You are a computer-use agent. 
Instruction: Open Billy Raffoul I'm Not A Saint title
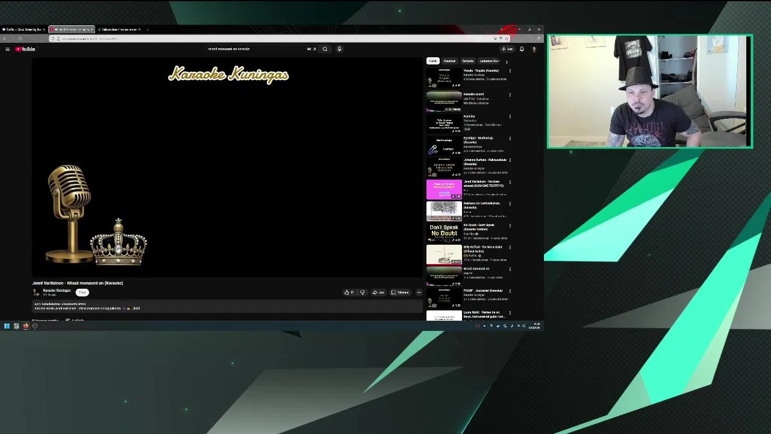(482, 249)
